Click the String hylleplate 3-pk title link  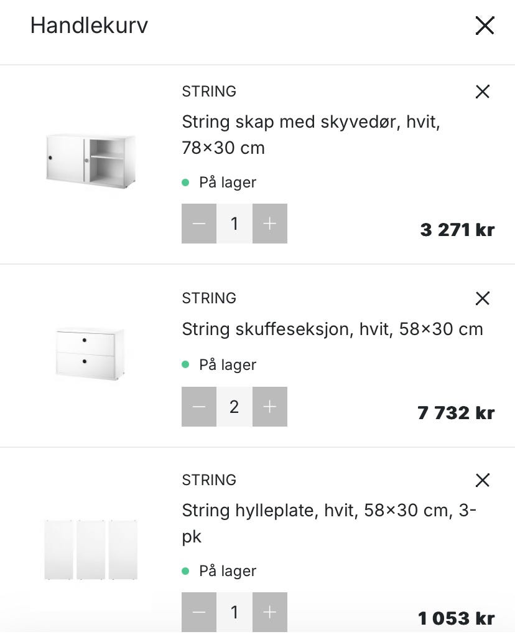point(329,523)
